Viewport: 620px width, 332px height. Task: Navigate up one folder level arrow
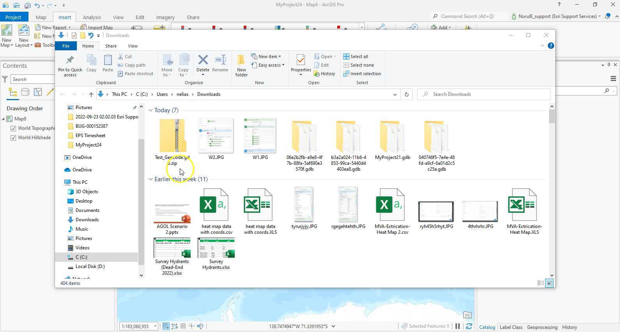(x=91, y=94)
